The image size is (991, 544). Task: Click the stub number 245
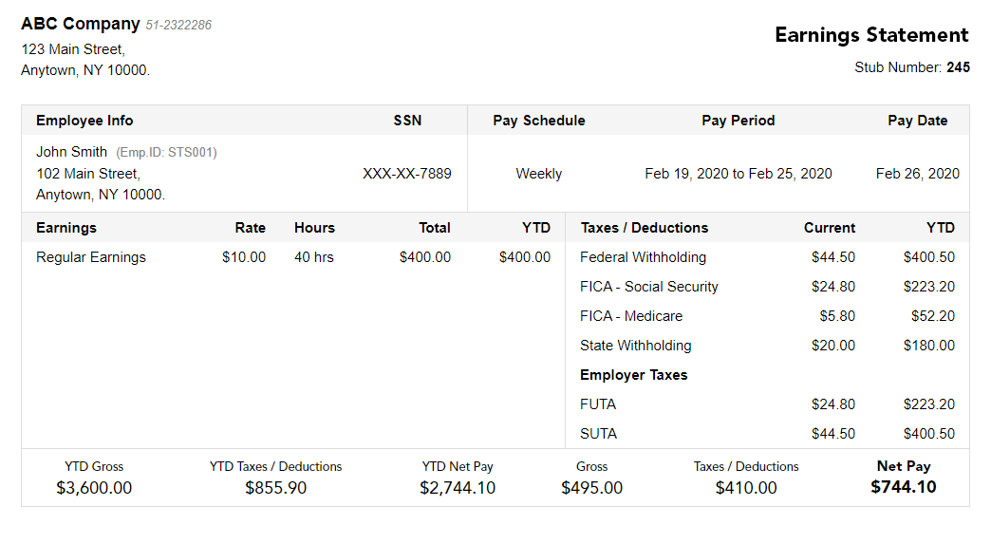(x=958, y=67)
